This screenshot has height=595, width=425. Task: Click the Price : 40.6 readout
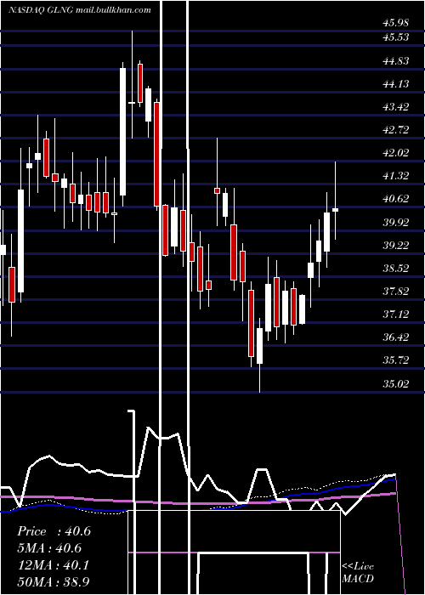54,531
